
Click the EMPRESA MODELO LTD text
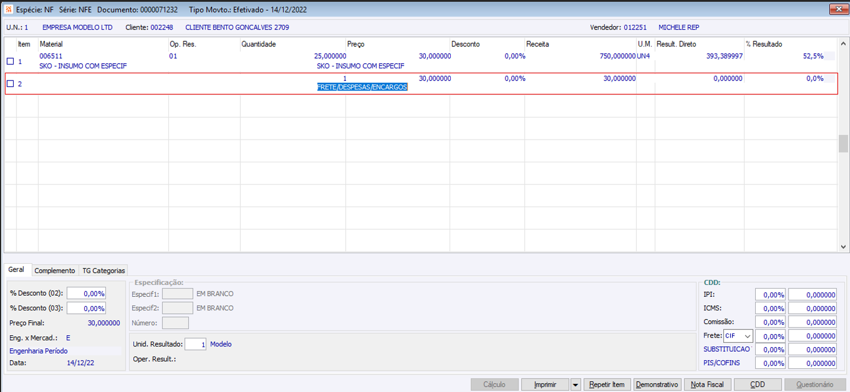click(x=77, y=27)
